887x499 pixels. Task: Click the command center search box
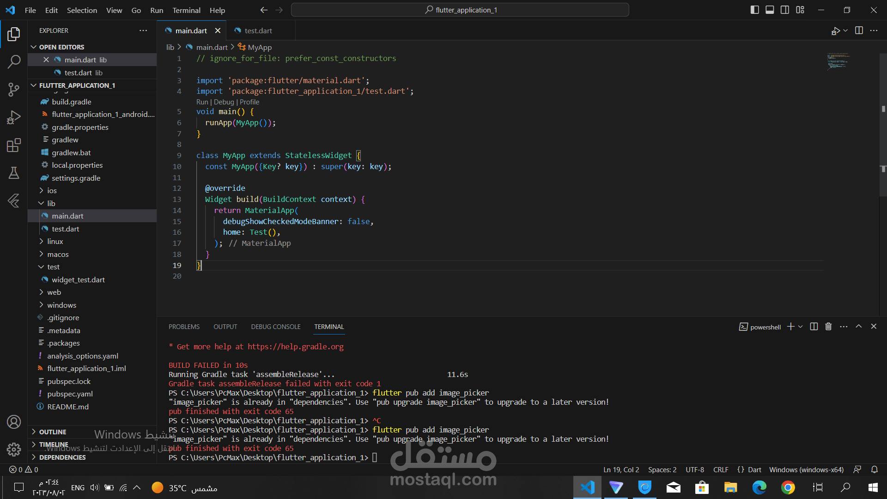460,10
